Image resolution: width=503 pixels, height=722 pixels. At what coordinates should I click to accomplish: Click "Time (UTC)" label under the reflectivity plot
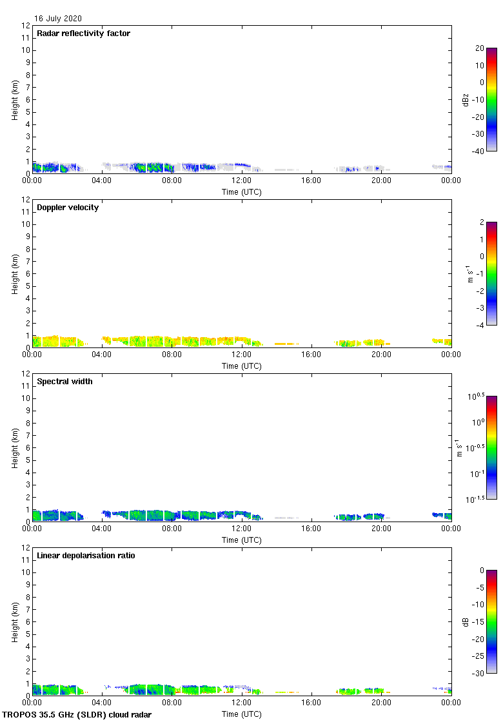[x=241, y=192]
